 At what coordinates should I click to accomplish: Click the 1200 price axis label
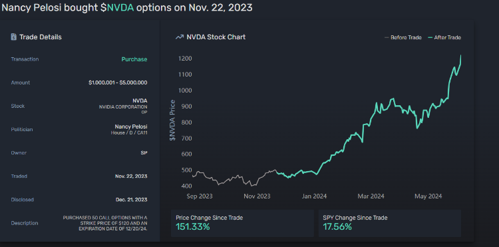point(185,59)
